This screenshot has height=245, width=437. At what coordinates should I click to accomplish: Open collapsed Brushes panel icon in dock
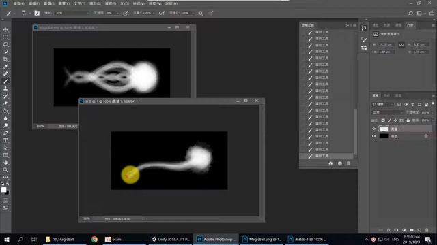pyautogui.click(x=364, y=48)
